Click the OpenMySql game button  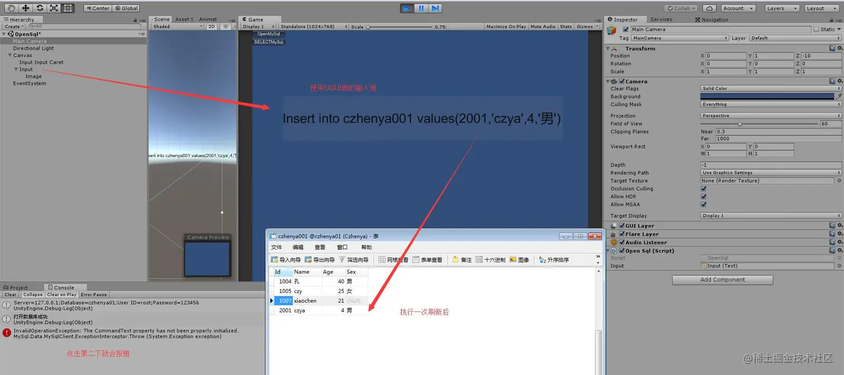click(x=268, y=34)
